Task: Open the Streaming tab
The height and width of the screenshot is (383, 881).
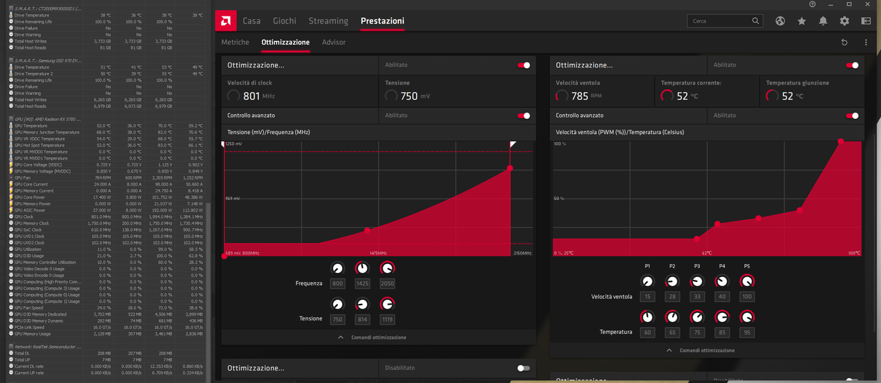Action: point(328,21)
